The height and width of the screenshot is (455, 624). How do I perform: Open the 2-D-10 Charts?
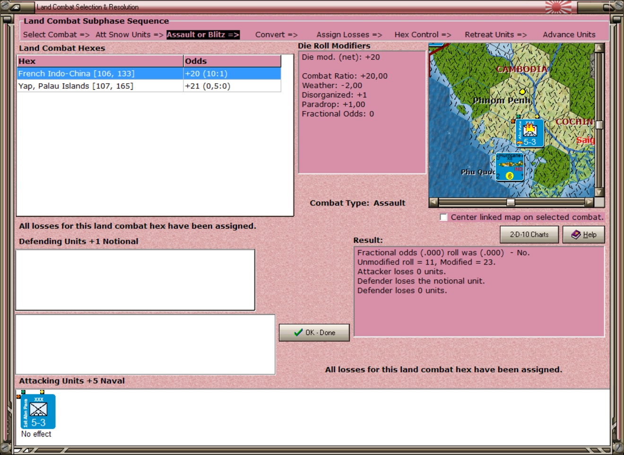click(529, 234)
